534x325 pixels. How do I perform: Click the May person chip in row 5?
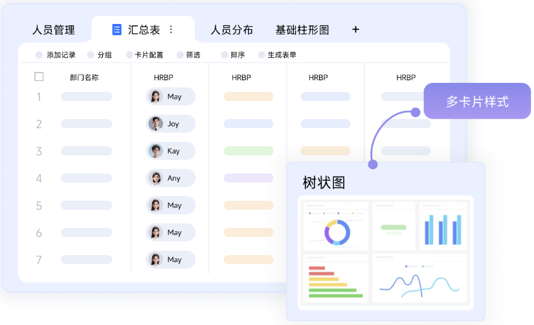point(171,205)
